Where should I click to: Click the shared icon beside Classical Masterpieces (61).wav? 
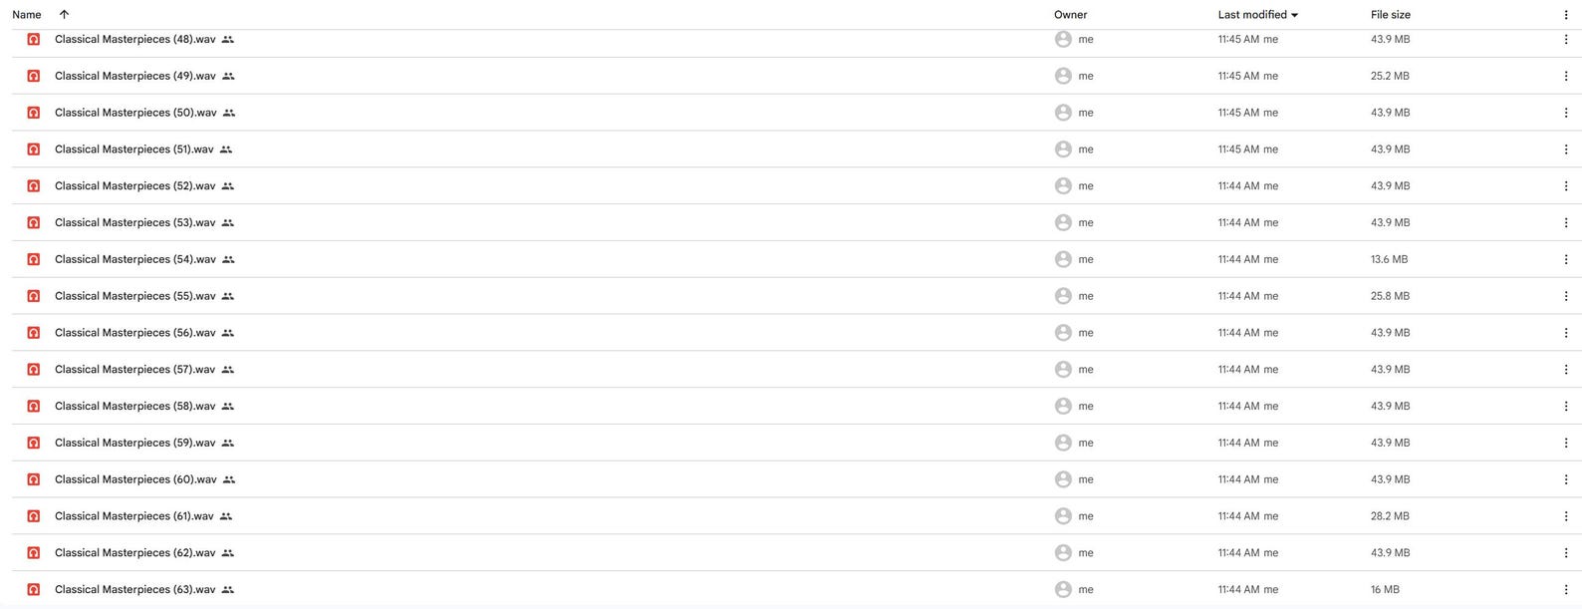(x=226, y=516)
